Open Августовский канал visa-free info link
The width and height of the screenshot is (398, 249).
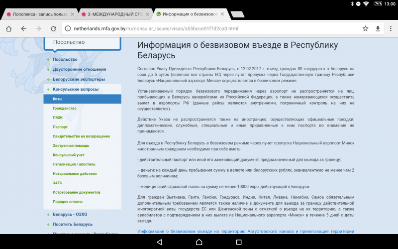[245, 231]
